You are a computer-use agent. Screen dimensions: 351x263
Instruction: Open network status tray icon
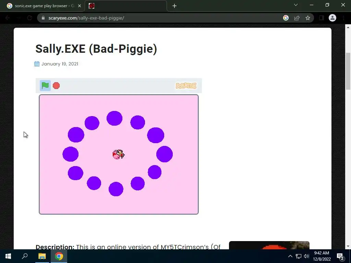[299, 256]
